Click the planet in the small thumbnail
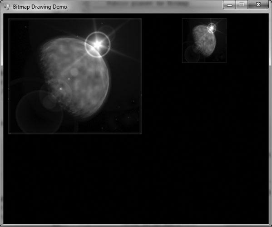Viewport: 272px width, 227px height. click(205, 41)
